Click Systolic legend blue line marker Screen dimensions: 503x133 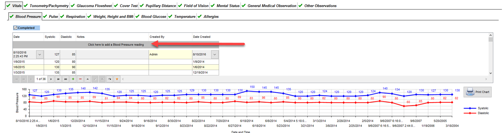tap(470, 108)
